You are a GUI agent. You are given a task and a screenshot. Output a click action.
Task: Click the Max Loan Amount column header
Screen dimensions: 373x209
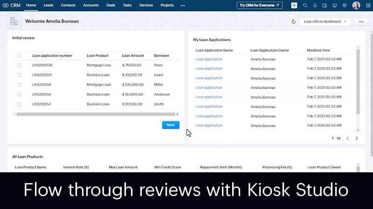click(x=123, y=167)
